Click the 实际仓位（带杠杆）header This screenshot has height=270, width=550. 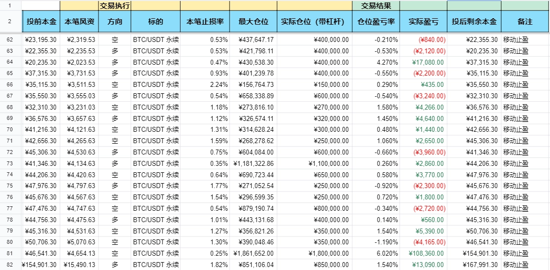click(315, 21)
